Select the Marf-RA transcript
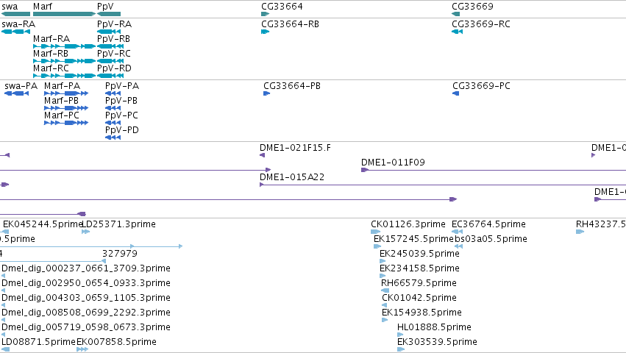The image size is (626, 353). pyautogui.click(x=64, y=46)
